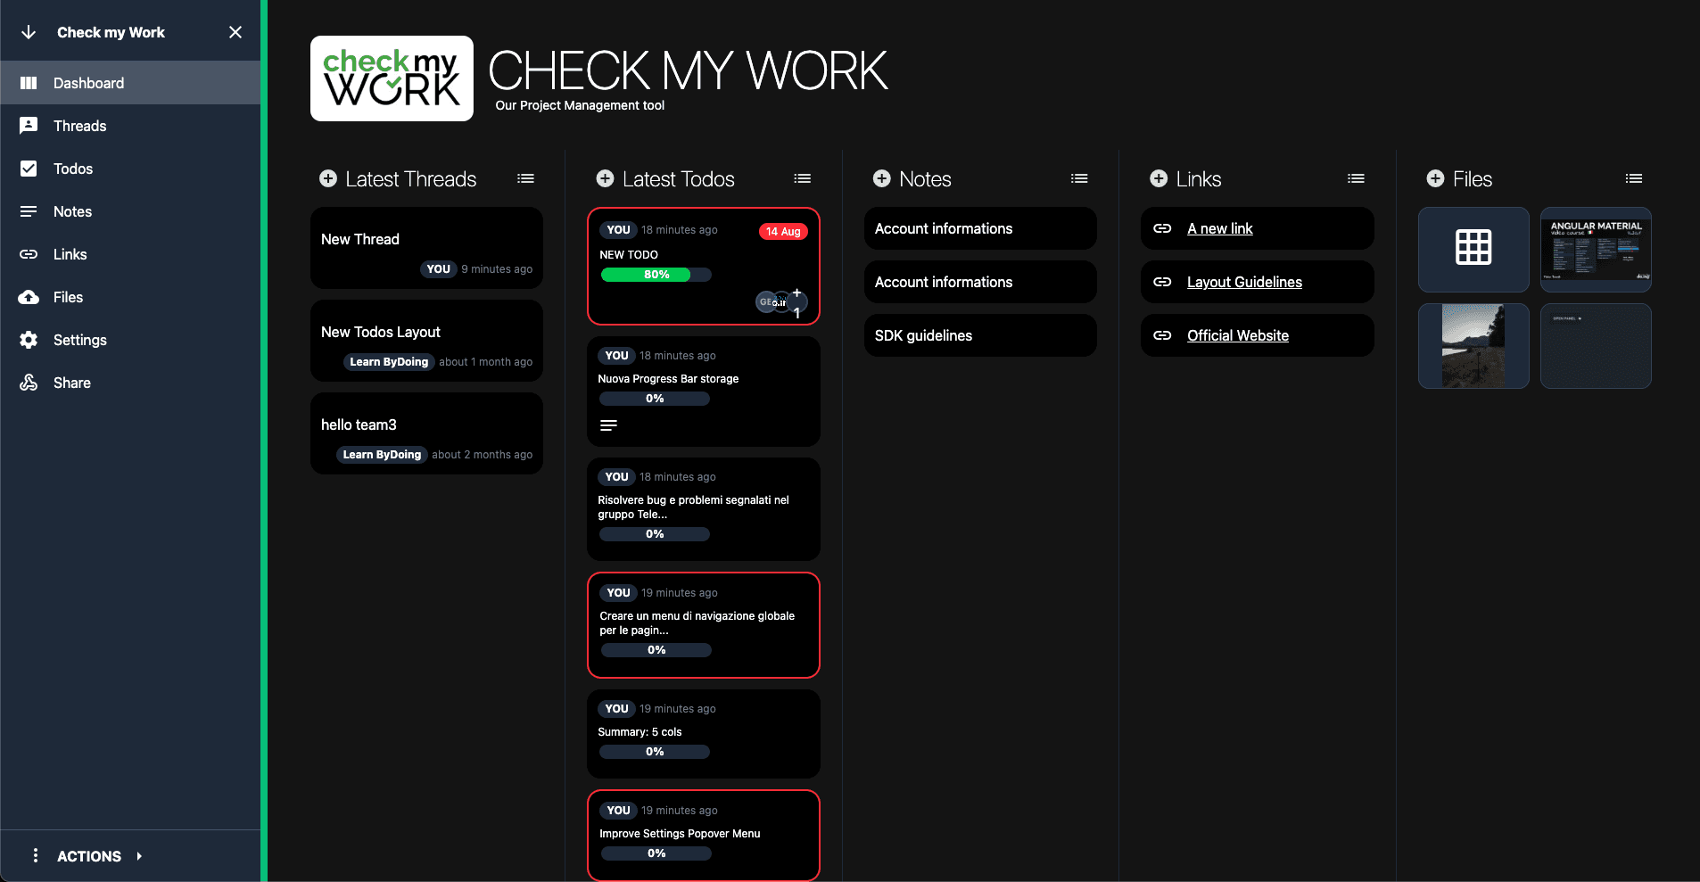Close the Check my Work sidebar panel
1700x882 pixels.
click(x=235, y=32)
